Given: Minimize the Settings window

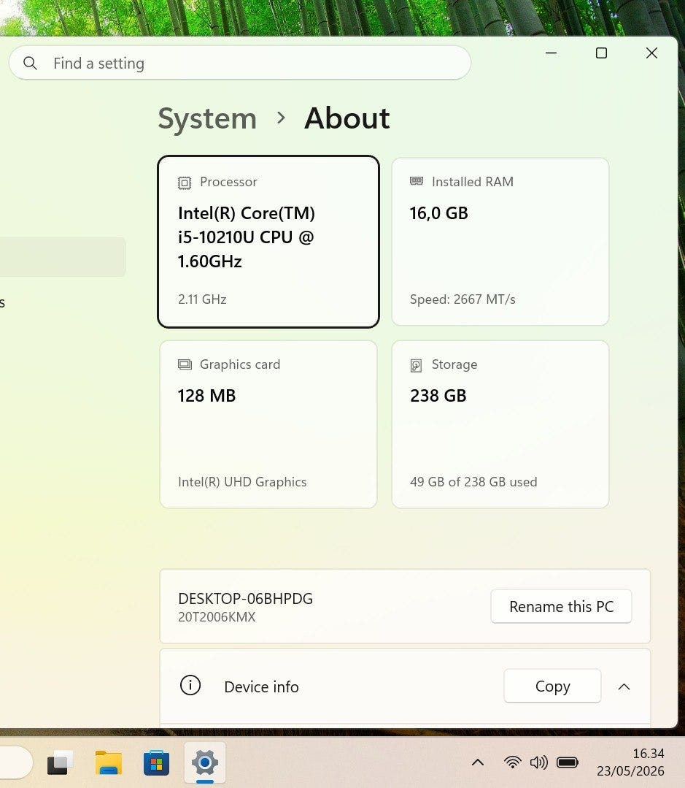Looking at the screenshot, I should [551, 53].
